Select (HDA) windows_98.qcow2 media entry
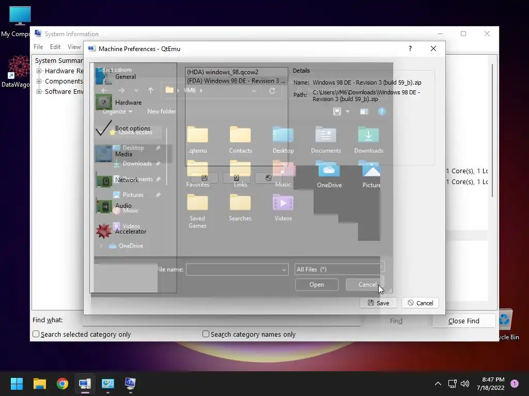 coord(236,72)
